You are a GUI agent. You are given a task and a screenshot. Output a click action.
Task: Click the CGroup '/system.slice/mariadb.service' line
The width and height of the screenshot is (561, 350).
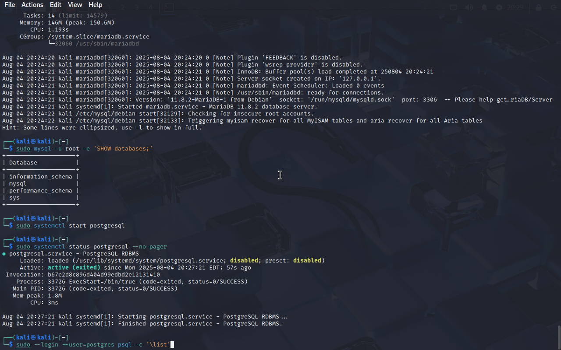tap(85, 37)
